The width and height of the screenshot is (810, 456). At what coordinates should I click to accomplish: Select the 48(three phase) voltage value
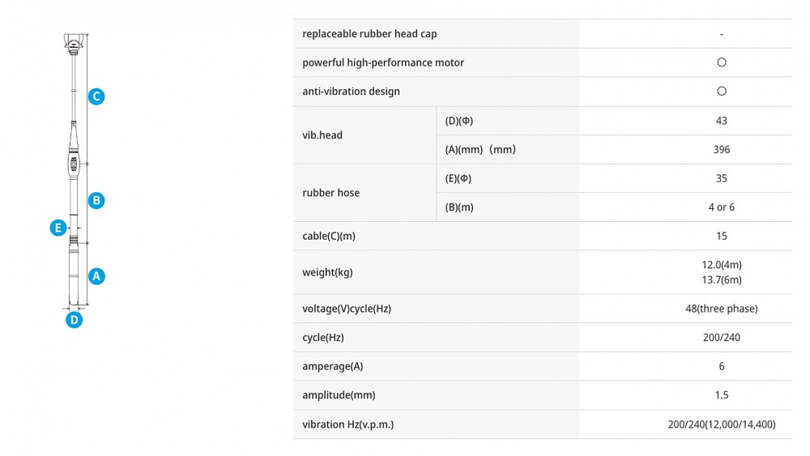tap(722, 309)
